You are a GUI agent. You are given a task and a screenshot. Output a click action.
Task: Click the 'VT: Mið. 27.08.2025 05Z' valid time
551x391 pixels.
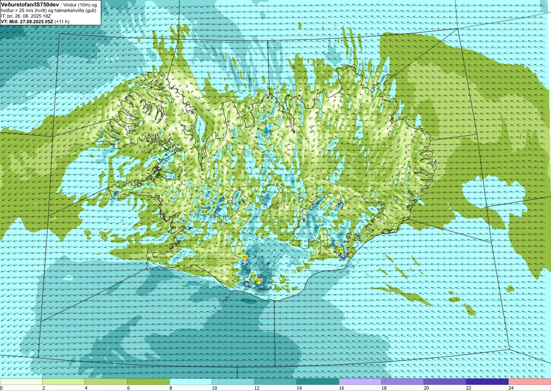click(x=27, y=21)
